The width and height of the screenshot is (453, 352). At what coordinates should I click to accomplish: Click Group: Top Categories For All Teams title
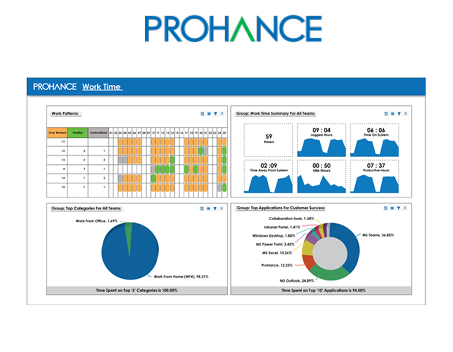tap(86, 208)
